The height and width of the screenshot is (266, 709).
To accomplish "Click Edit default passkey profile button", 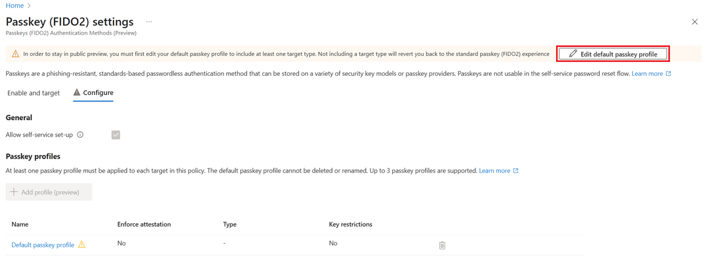I will coord(613,54).
